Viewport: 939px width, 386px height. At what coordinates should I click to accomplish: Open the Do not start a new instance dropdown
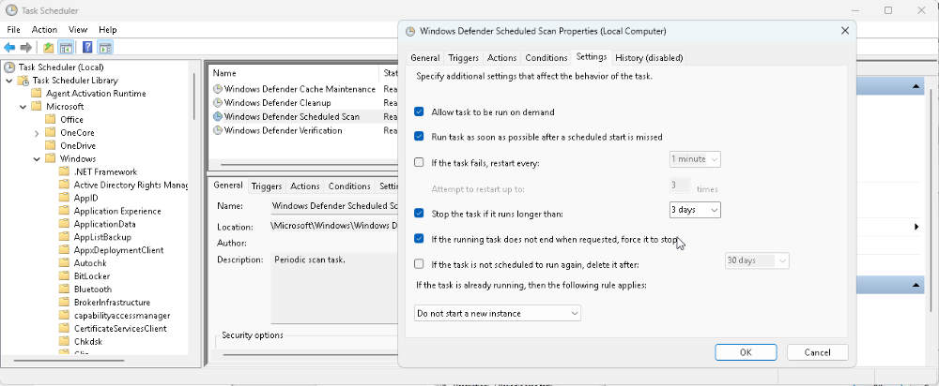pos(498,313)
